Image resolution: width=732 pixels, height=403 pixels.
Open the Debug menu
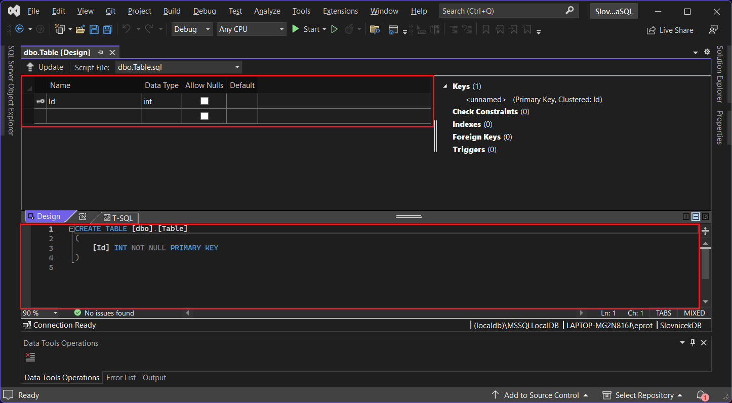pyautogui.click(x=204, y=11)
